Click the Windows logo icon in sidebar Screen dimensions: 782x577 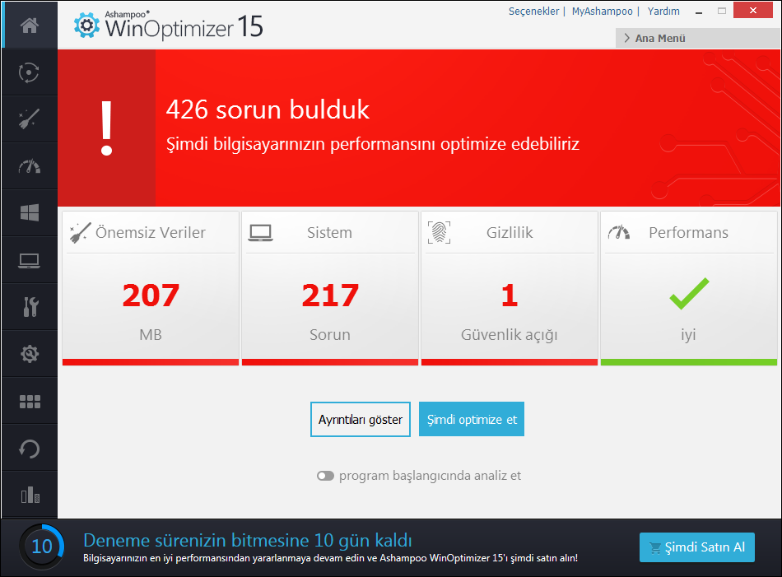pos(30,213)
